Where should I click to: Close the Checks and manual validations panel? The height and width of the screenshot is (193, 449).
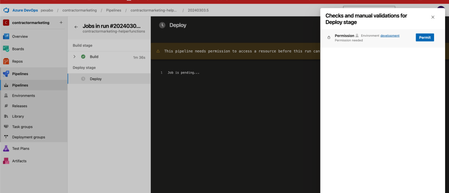(x=433, y=17)
